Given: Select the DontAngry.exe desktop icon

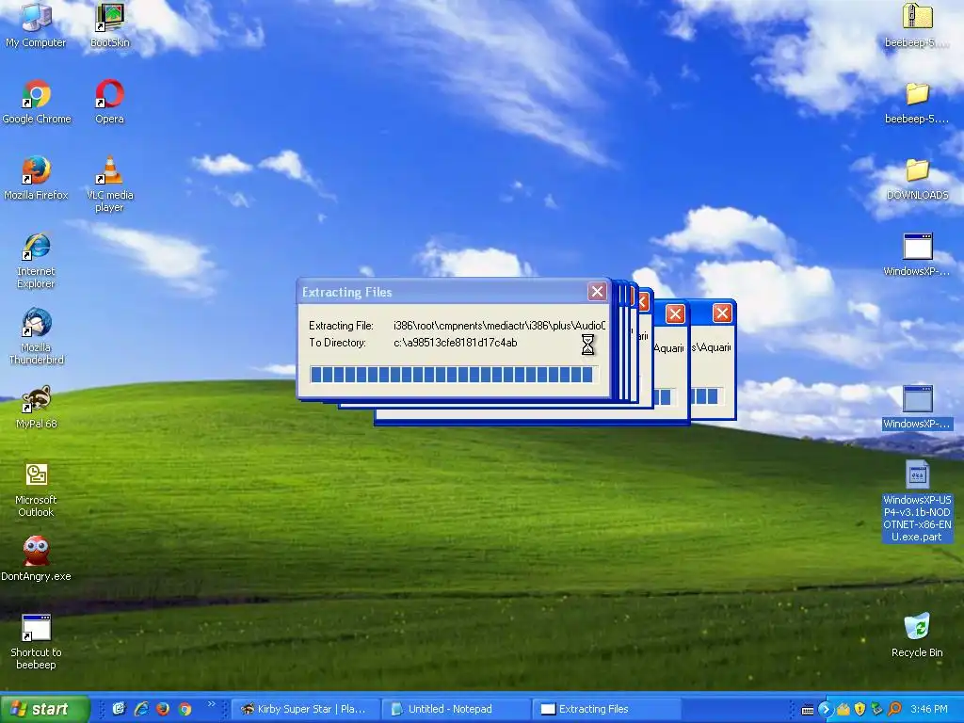Looking at the screenshot, I should click(36, 559).
